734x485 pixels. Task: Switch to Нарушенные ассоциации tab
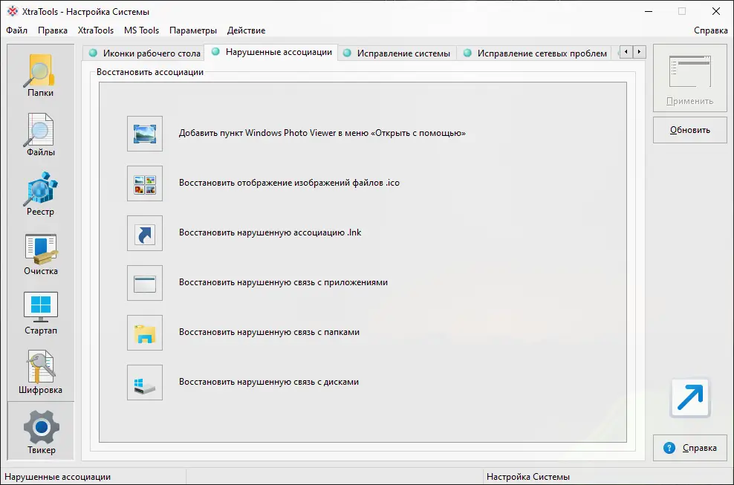(x=271, y=52)
